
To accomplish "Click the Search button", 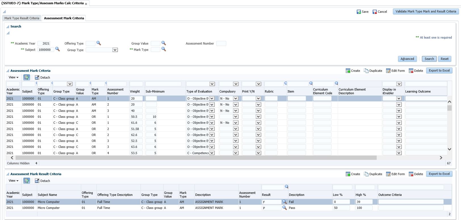I will 429,59.
